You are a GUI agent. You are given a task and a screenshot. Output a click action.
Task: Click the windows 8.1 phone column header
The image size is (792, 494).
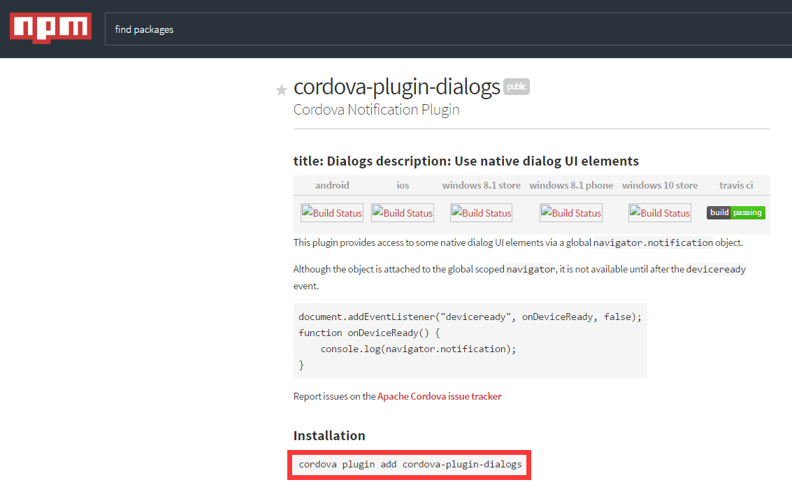coord(571,185)
